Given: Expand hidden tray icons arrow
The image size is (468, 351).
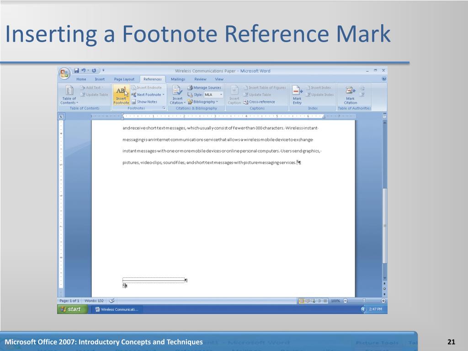Looking at the screenshot, I should pyautogui.click(x=363, y=309).
